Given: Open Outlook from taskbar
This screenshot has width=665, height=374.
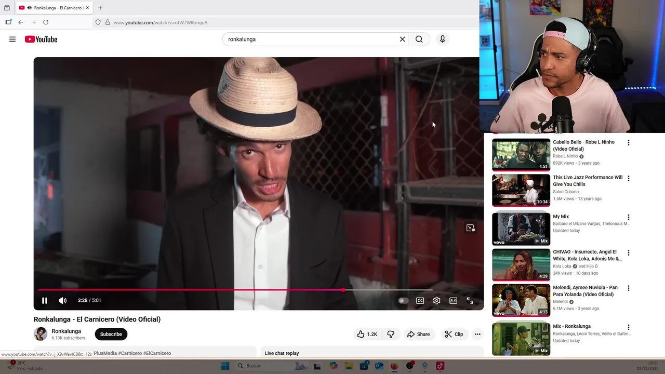Looking at the screenshot, I should 379,366.
